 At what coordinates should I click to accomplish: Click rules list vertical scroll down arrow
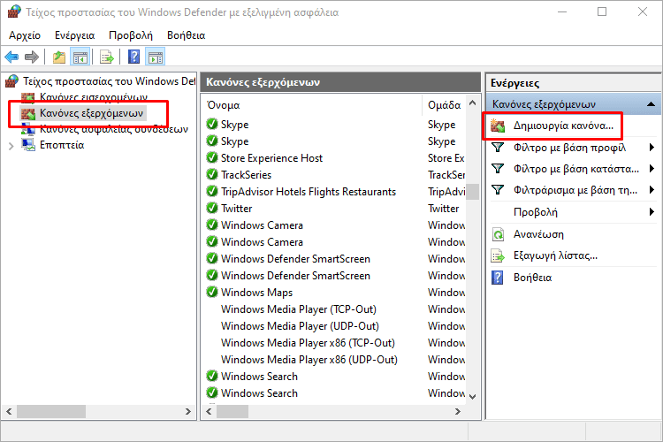(473, 397)
